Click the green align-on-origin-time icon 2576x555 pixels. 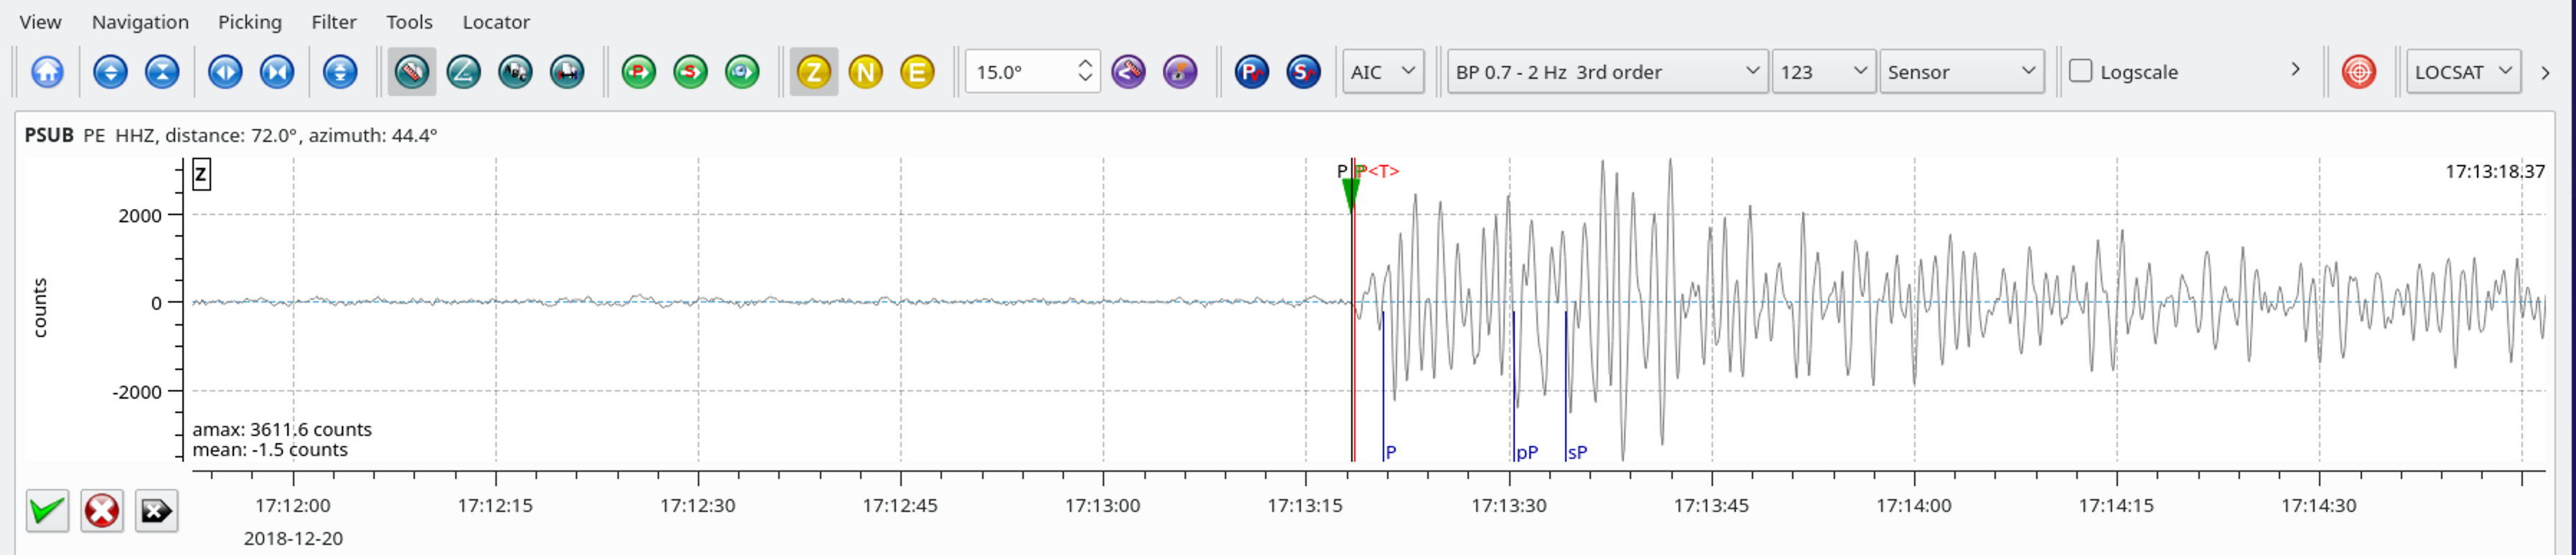coord(742,72)
